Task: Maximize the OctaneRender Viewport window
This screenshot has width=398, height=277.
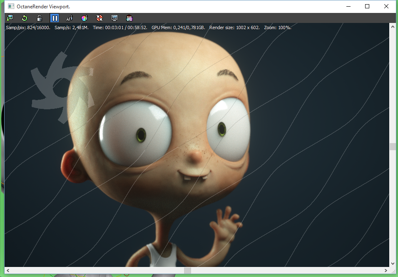Action: [367, 6]
